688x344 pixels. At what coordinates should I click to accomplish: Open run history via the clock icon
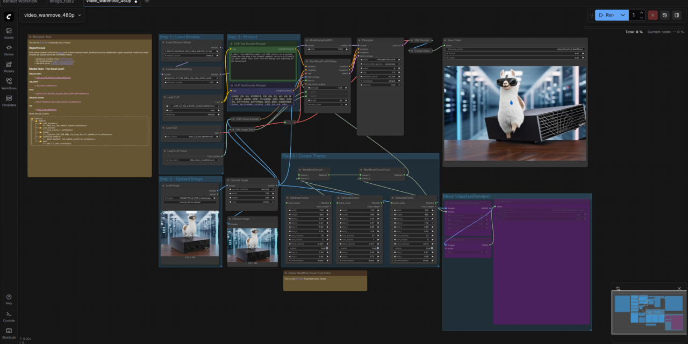point(664,15)
